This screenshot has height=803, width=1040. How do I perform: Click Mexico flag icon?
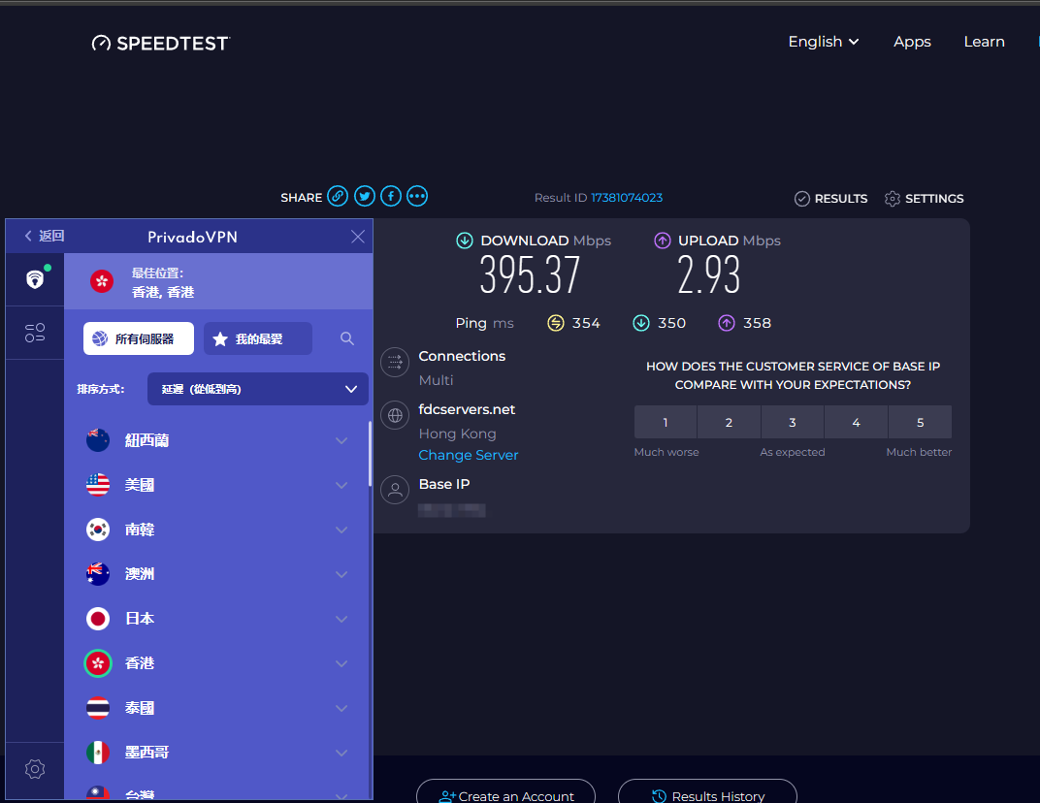98,753
